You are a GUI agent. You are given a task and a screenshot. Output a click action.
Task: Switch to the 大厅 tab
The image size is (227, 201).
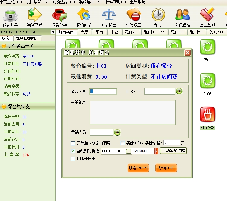tap(84, 32)
